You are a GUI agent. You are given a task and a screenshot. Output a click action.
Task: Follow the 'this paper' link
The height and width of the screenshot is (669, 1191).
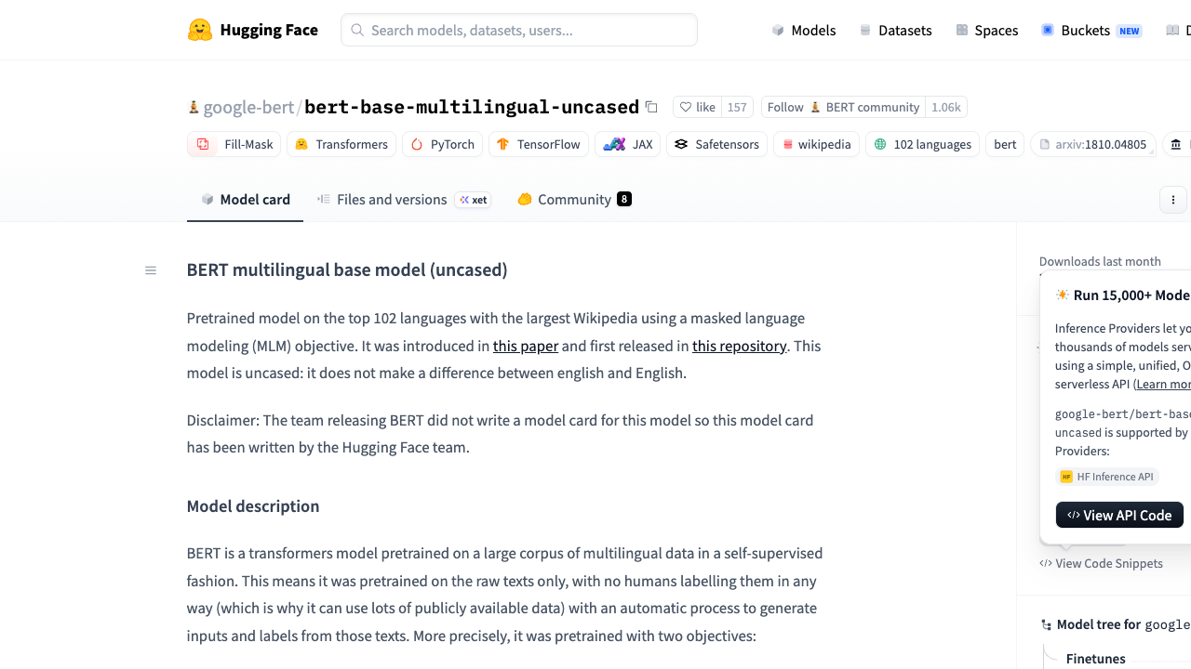526,346
